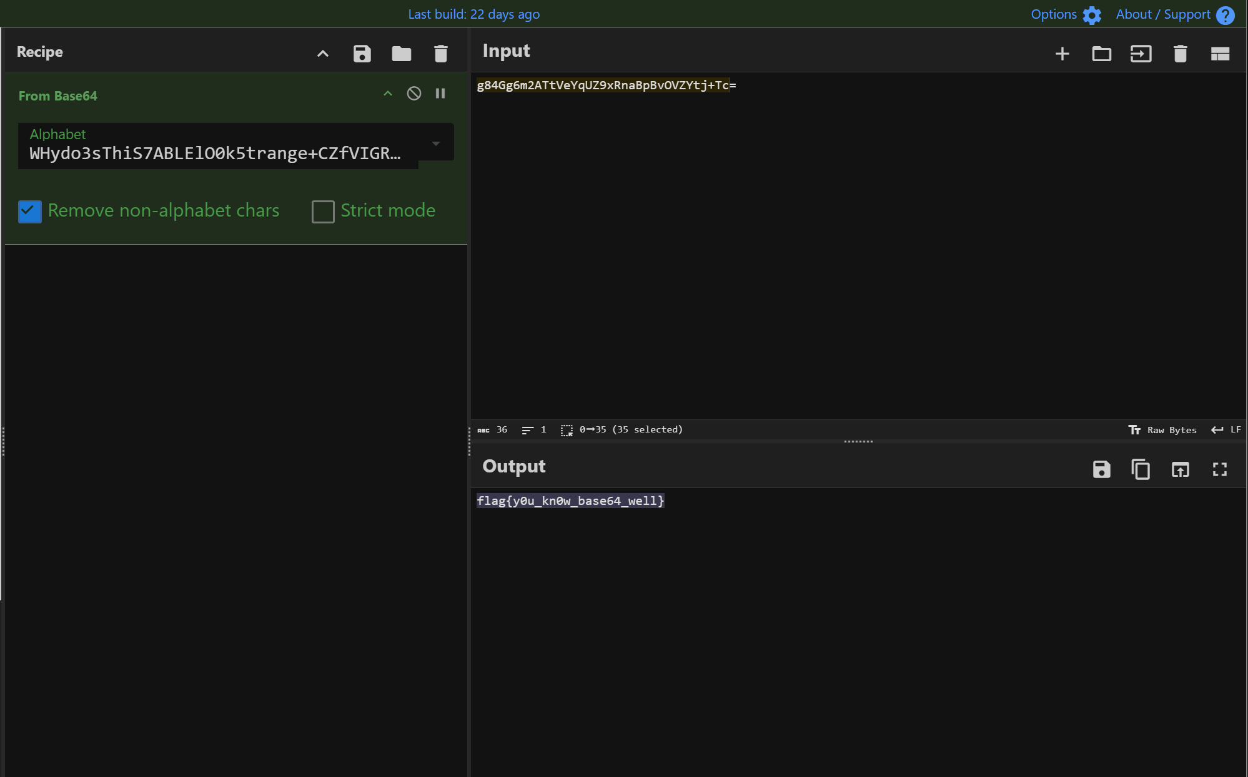Enable the Strict mode checkbox
Viewport: 1248px width, 777px height.
pos(323,212)
